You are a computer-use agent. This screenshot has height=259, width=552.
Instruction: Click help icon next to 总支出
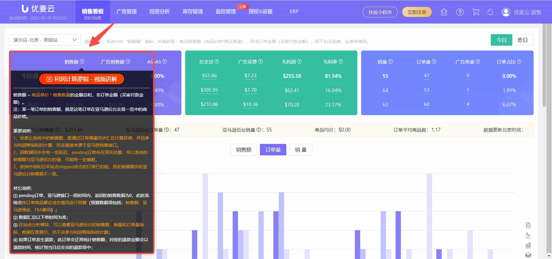[x=217, y=62]
